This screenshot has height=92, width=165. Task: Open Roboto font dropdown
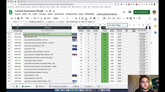click(59, 18)
